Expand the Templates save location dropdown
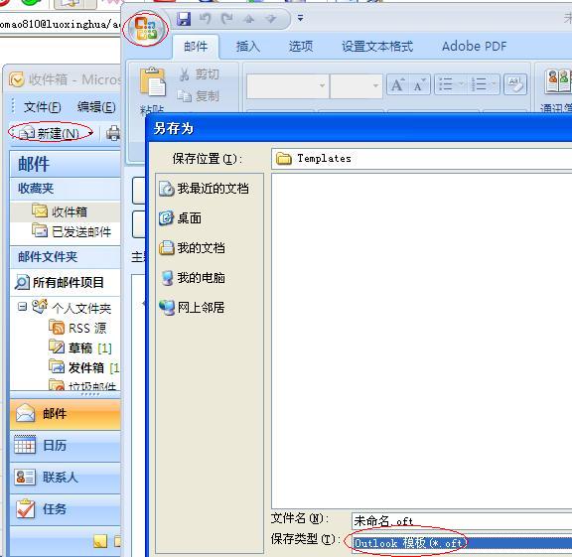 (422, 159)
